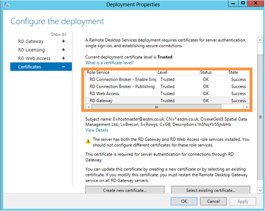Select RD Connection Broker Publishing row
The image size is (265, 211).
tap(168, 86)
